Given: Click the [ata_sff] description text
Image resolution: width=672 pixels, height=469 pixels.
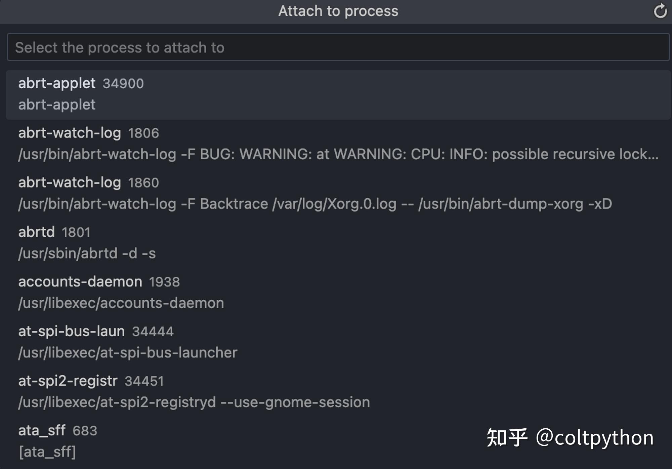Looking at the screenshot, I should [x=47, y=452].
